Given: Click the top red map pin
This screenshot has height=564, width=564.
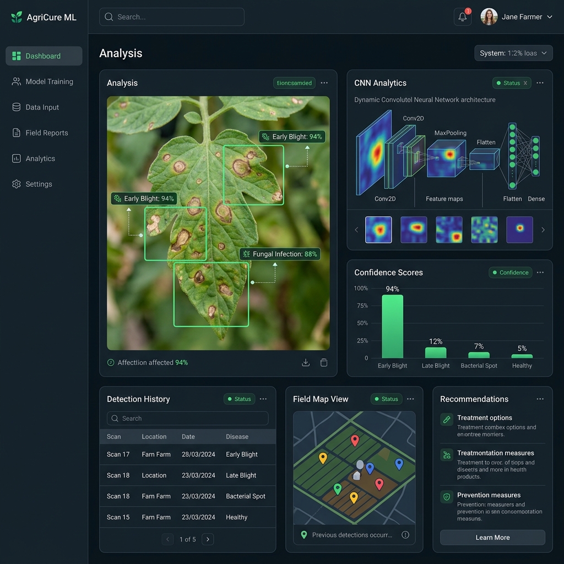Looking at the screenshot, I should pyautogui.click(x=355, y=440).
